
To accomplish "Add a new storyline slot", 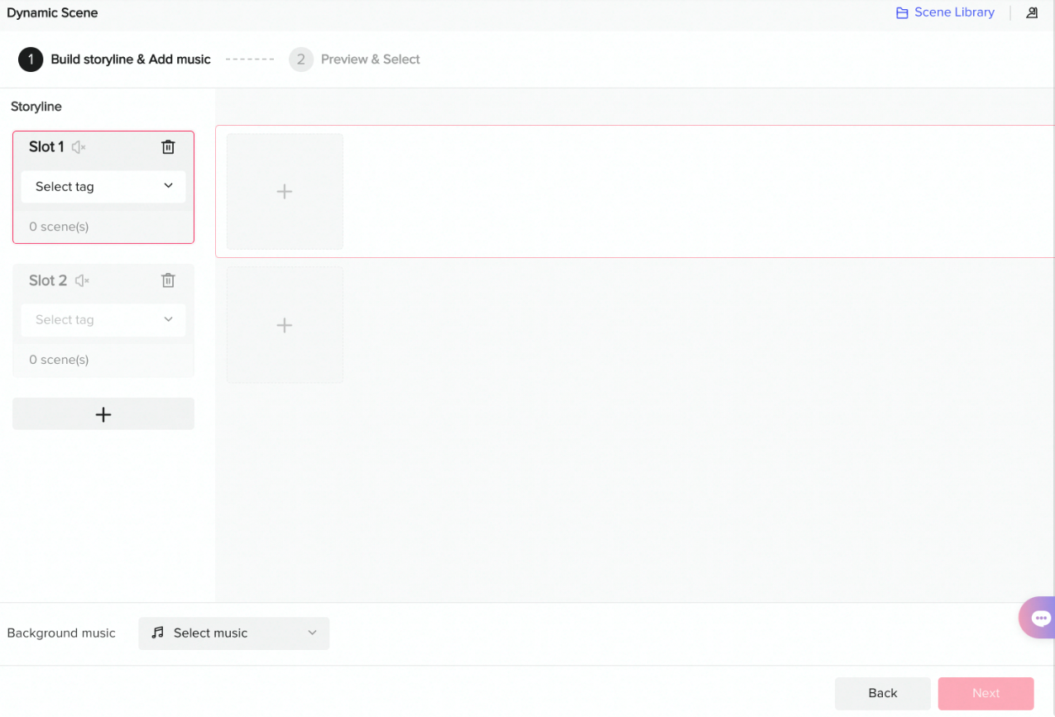I will coord(103,414).
